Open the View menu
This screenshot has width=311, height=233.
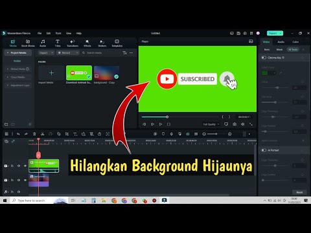coord(69,33)
